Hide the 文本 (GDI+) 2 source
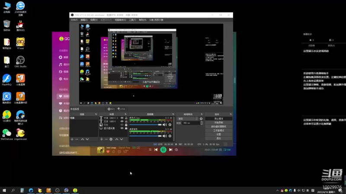 122,118
